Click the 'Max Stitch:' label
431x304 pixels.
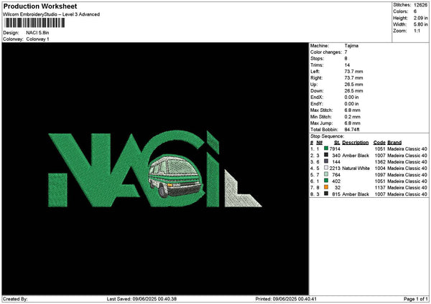tap(321, 110)
